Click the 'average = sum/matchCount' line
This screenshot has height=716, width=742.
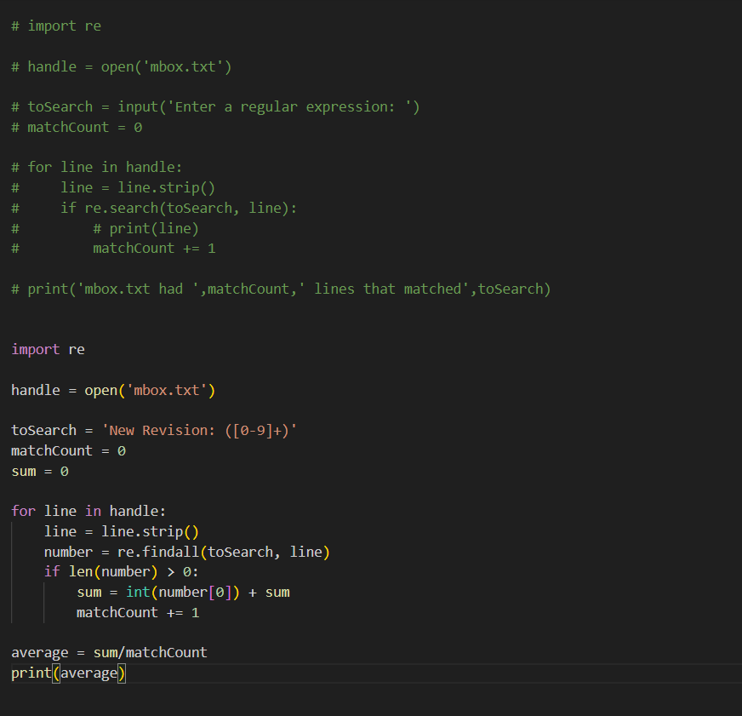(x=109, y=652)
